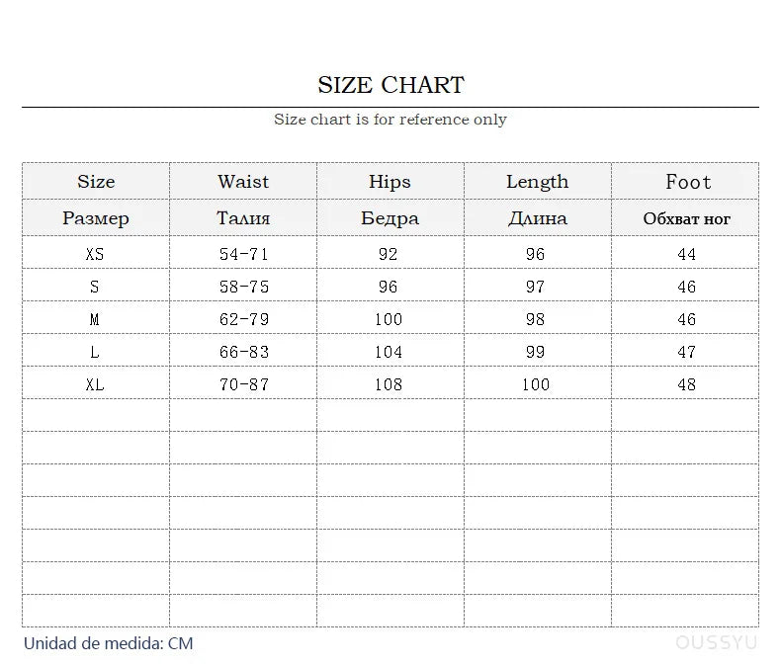Click the hips value 104
The image size is (781, 666).
[388, 352]
